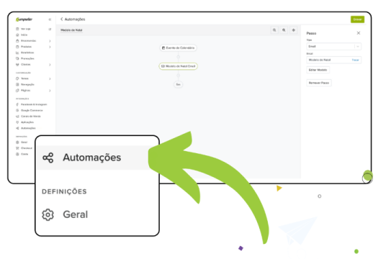Click the Gravar save button
This screenshot has height=259, width=378.
(357, 19)
